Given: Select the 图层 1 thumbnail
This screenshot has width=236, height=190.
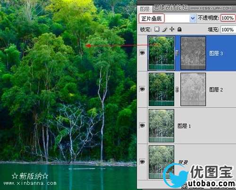Looking at the screenshot, I should (161, 125).
